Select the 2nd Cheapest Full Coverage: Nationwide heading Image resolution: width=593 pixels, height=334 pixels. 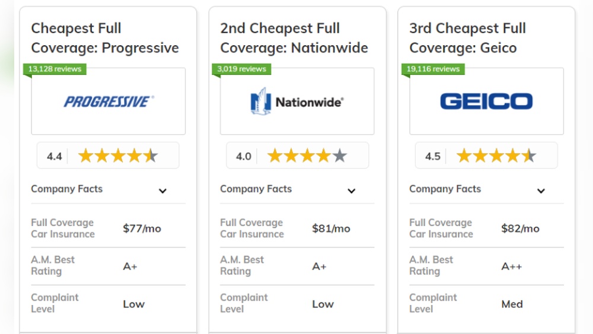pyautogui.click(x=294, y=38)
